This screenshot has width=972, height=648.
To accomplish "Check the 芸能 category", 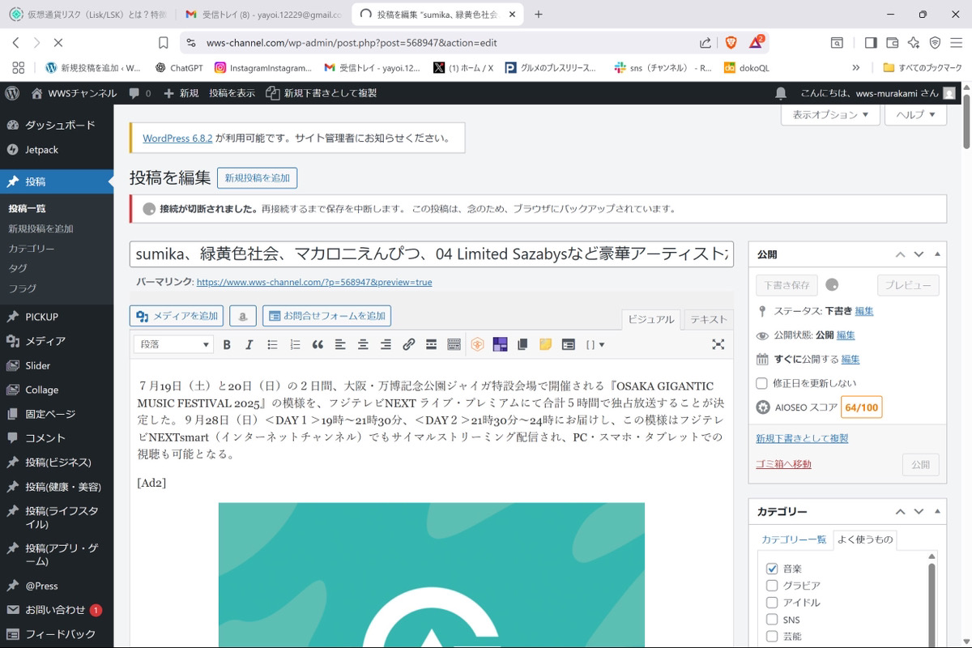I will point(772,637).
